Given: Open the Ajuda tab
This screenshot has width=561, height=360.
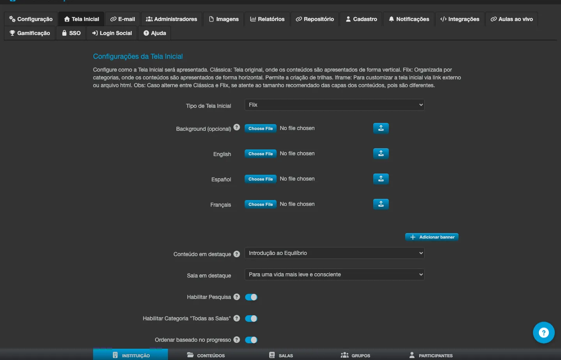Looking at the screenshot, I should tap(155, 33).
